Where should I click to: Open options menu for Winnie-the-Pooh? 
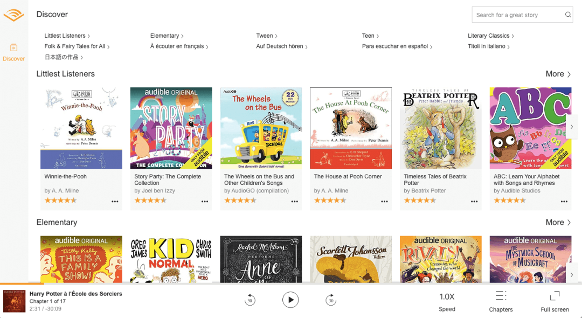pos(115,202)
